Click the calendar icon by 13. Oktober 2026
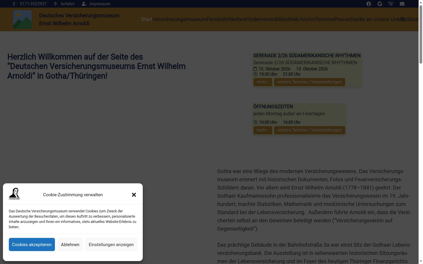 tap(255, 69)
